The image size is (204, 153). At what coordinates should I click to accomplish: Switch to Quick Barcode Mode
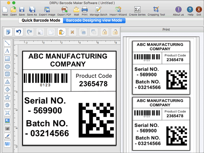[x=41, y=20]
